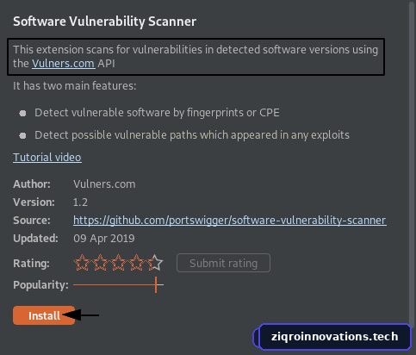Screen dimensions: 416x355
Task: Click the ziqroinnovations.tech watermark badge
Action: (x=332, y=337)
